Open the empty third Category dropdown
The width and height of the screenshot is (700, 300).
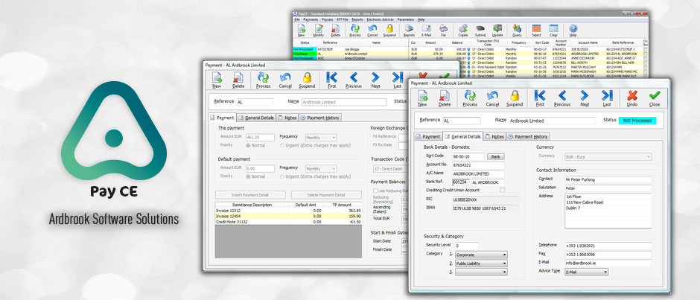click(x=481, y=272)
